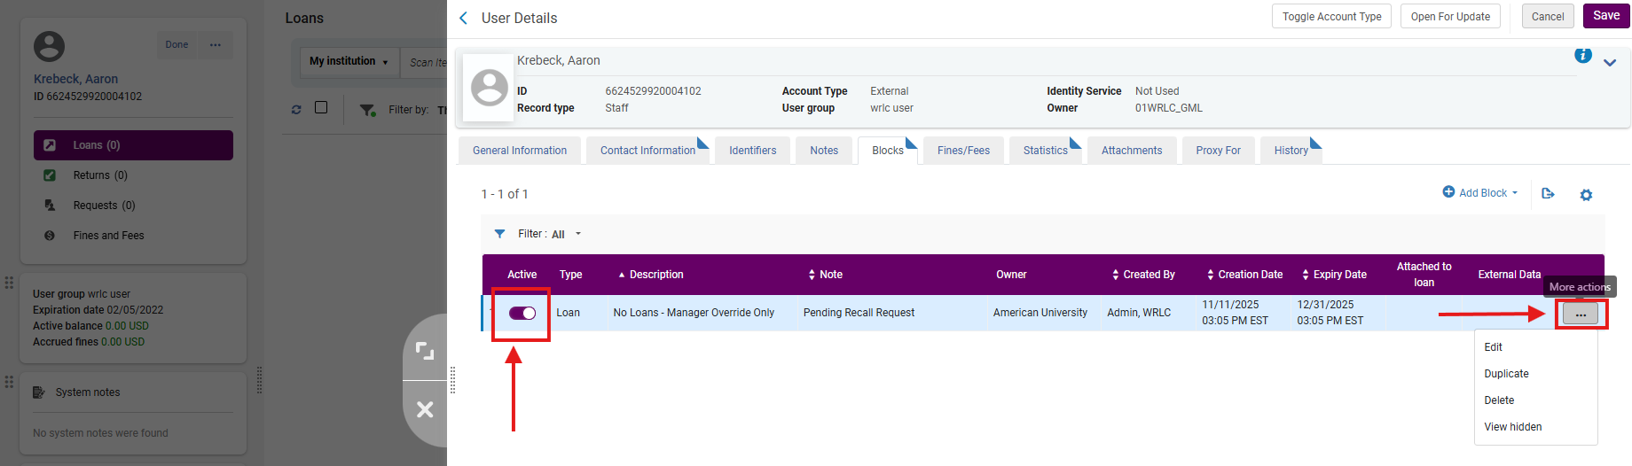Switch to the Fines/Fees tab
Image resolution: width=1632 pixels, height=466 pixels.
pyautogui.click(x=963, y=151)
